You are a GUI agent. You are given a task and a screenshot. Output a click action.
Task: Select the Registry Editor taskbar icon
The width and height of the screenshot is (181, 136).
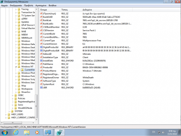point(59,132)
